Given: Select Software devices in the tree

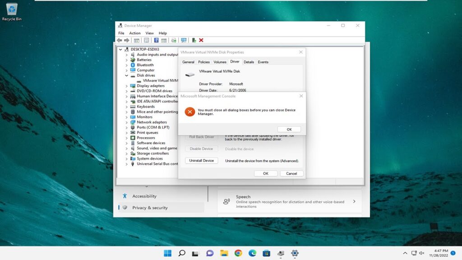Looking at the screenshot, I should coord(151,143).
